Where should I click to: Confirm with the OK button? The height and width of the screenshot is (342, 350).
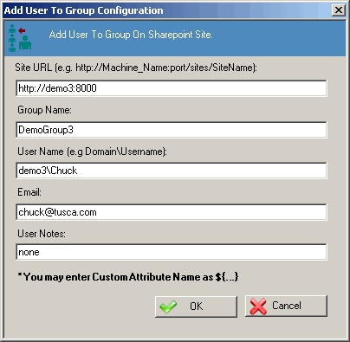click(196, 307)
